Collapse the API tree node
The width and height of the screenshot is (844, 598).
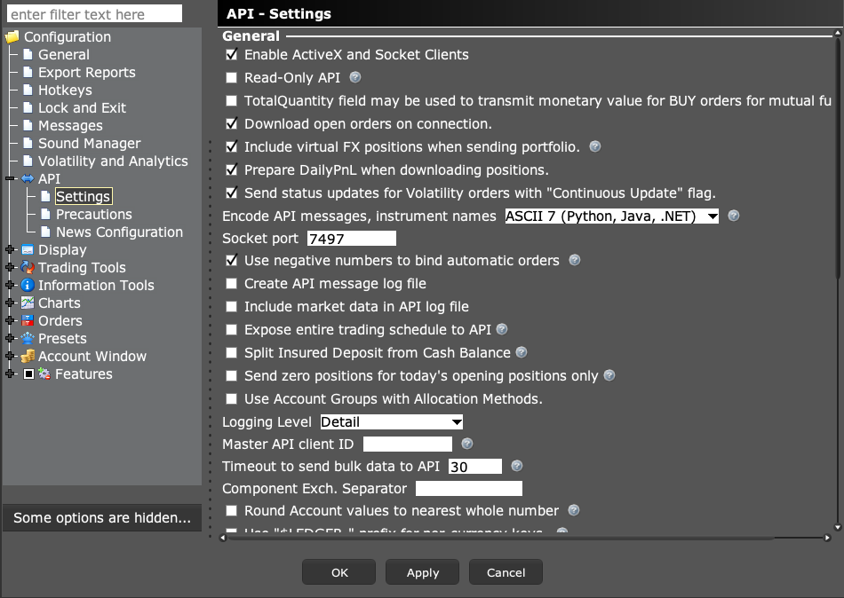coord(11,178)
